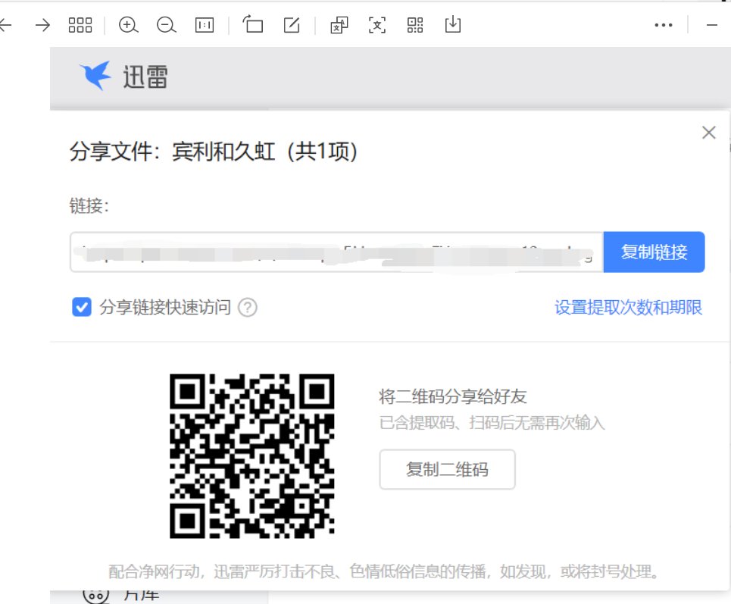Screen dimensions: 731x604
Task: Click the translate image icon
Action: (x=339, y=25)
